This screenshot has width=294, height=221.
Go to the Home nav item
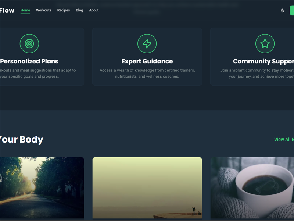[25, 10]
